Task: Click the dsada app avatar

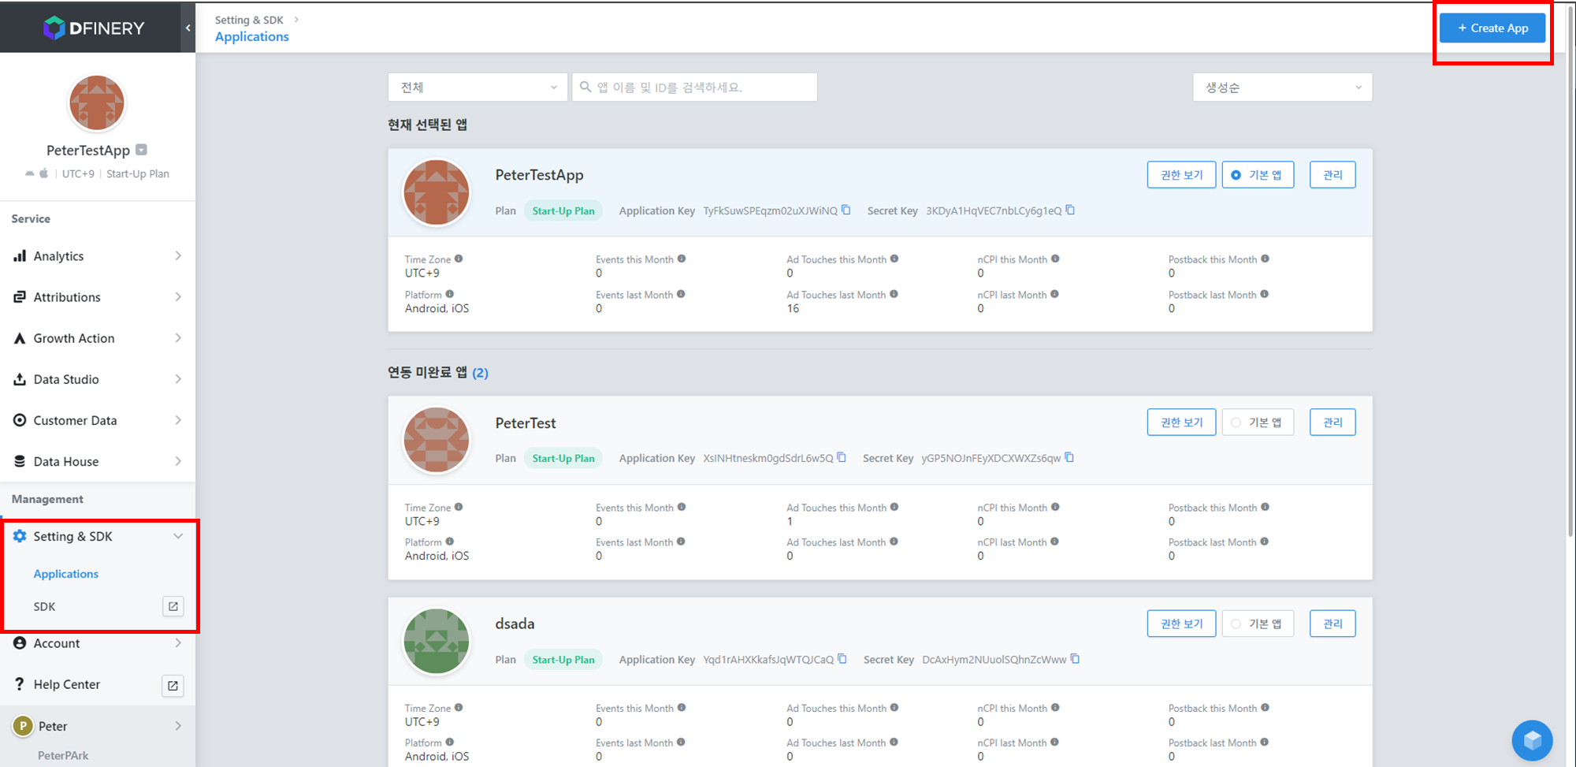Action: [437, 642]
